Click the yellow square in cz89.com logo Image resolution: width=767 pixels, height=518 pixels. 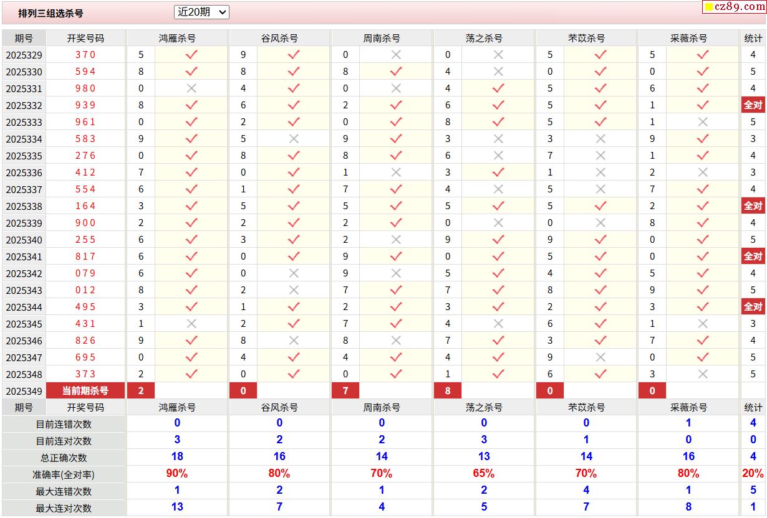pyautogui.click(x=709, y=7)
